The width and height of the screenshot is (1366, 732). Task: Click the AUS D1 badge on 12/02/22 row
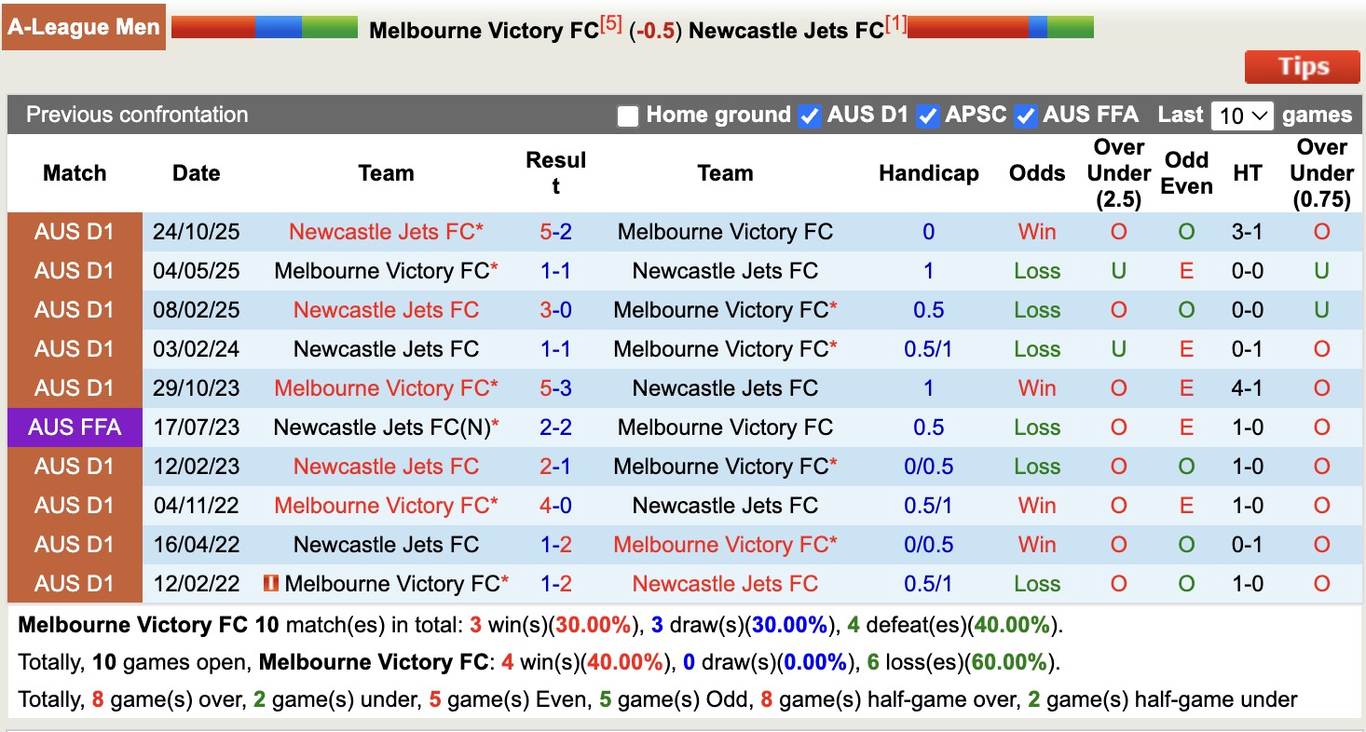pyautogui.click(x=75, y=584)
